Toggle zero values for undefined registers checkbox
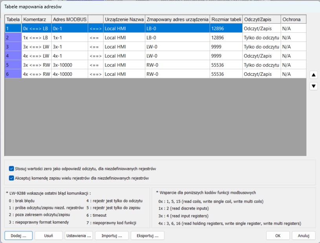The width and height of the screenshot is (320, 243). click(11, 169)
